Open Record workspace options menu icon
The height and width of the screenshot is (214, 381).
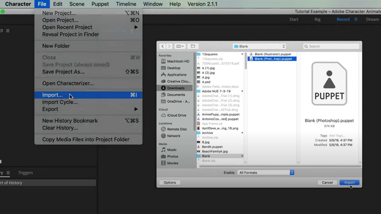(x=356, y=19)
